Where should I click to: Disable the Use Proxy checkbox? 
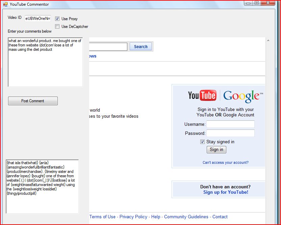(57, 18)
